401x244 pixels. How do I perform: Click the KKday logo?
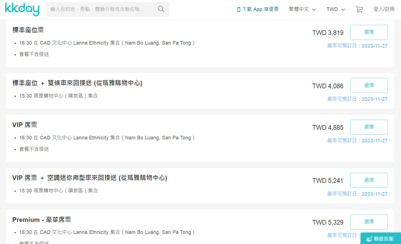tap(22, 9)
